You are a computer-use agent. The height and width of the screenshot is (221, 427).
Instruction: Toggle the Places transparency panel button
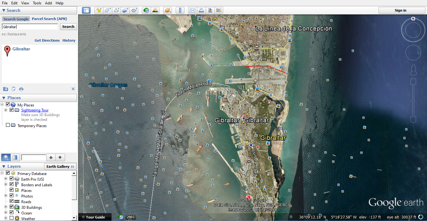(15, 157)
